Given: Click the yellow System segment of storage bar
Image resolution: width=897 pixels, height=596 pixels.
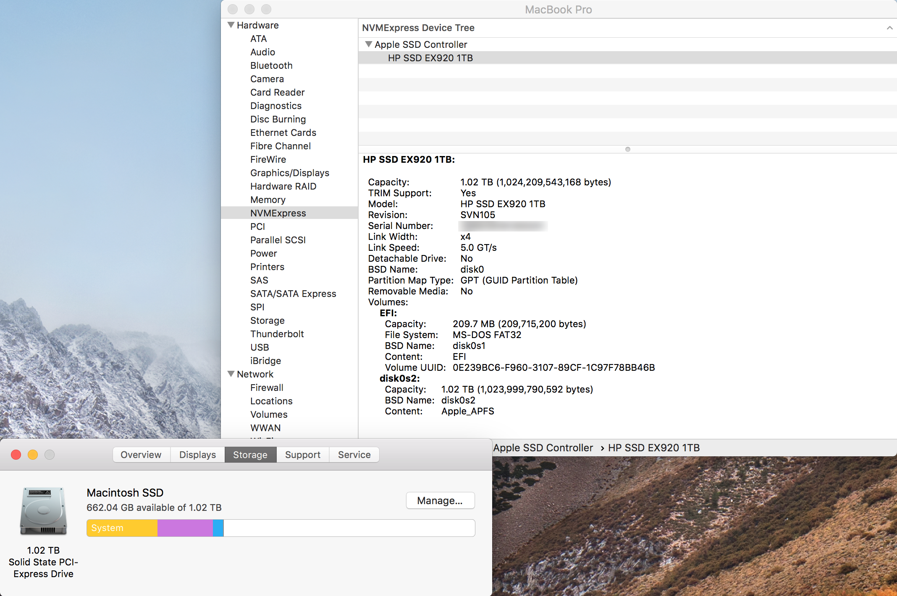Looking at the screenshot, I should tap(122, 528).
